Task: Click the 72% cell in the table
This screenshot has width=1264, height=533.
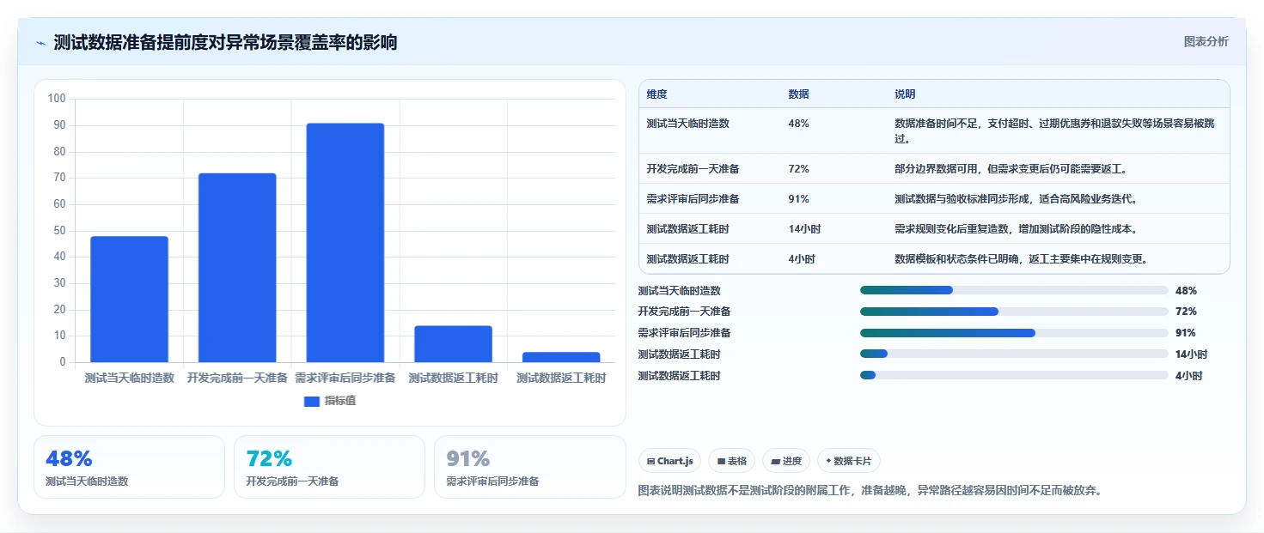Action: 798,169
